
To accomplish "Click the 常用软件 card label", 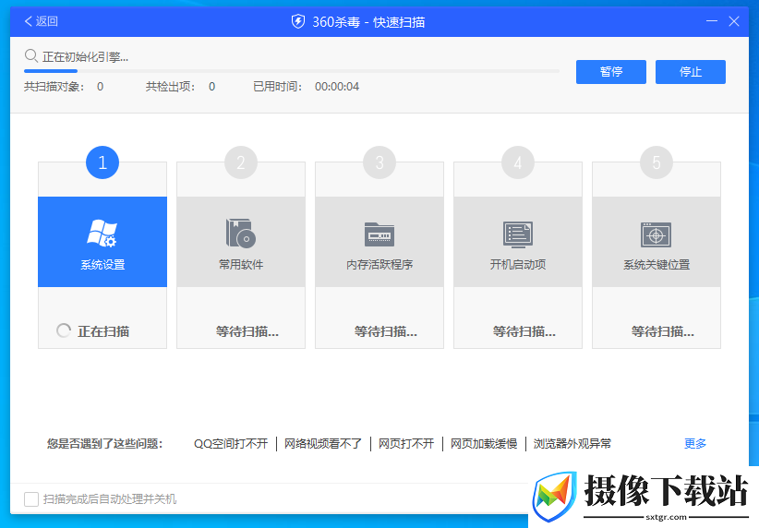I will click(x=241, y=265).
